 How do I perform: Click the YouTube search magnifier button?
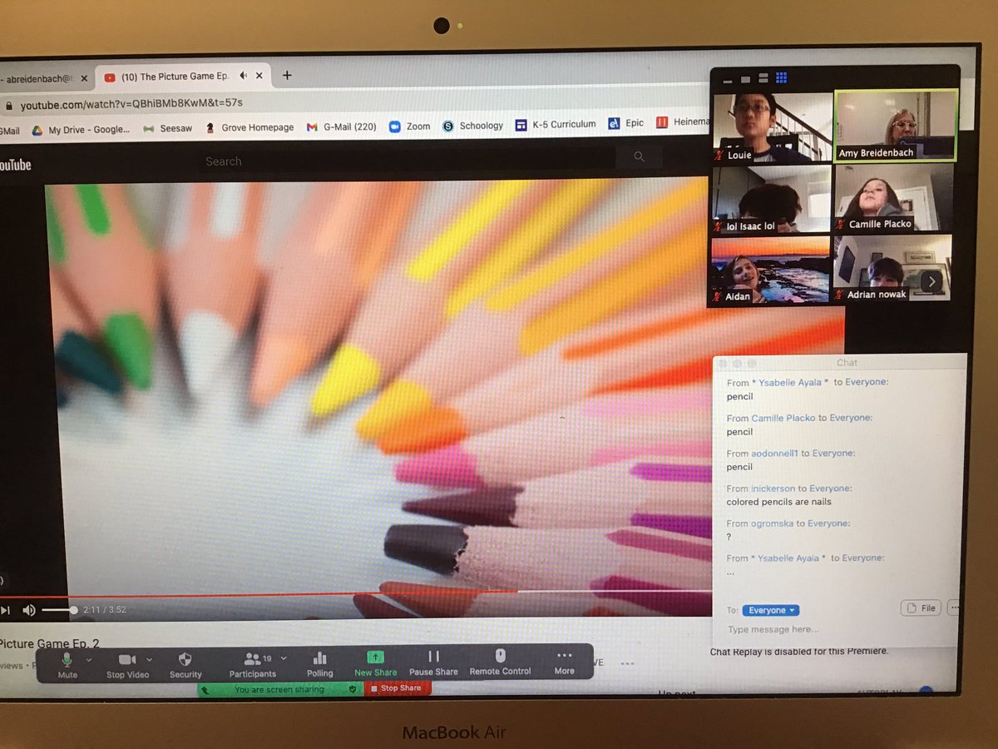639,156
